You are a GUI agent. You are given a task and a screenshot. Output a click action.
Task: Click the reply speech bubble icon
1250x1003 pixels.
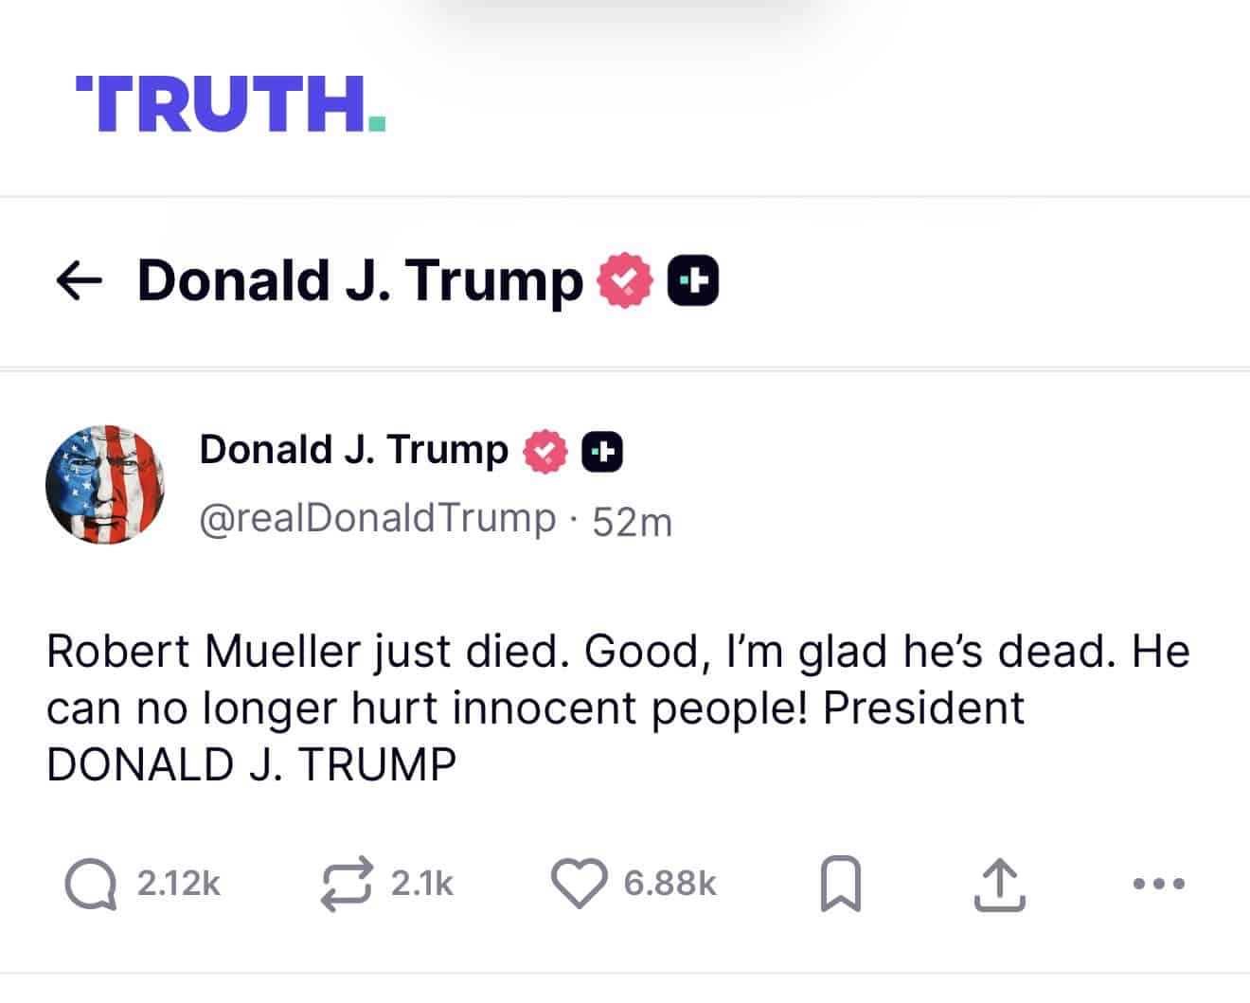click(x=91, y=884)
